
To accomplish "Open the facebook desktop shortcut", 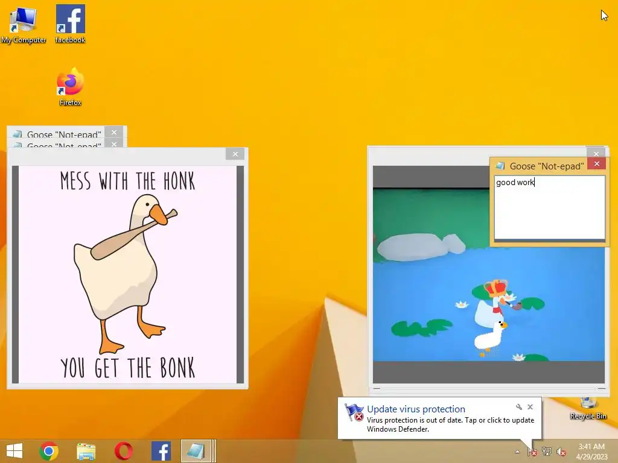I will pos(70,24).
